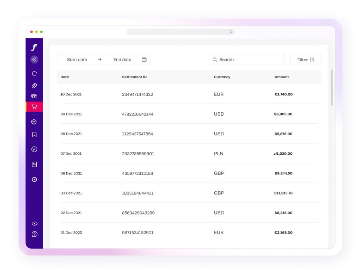
Task: Click the Search input box
Action: click(x=247, y=60)
